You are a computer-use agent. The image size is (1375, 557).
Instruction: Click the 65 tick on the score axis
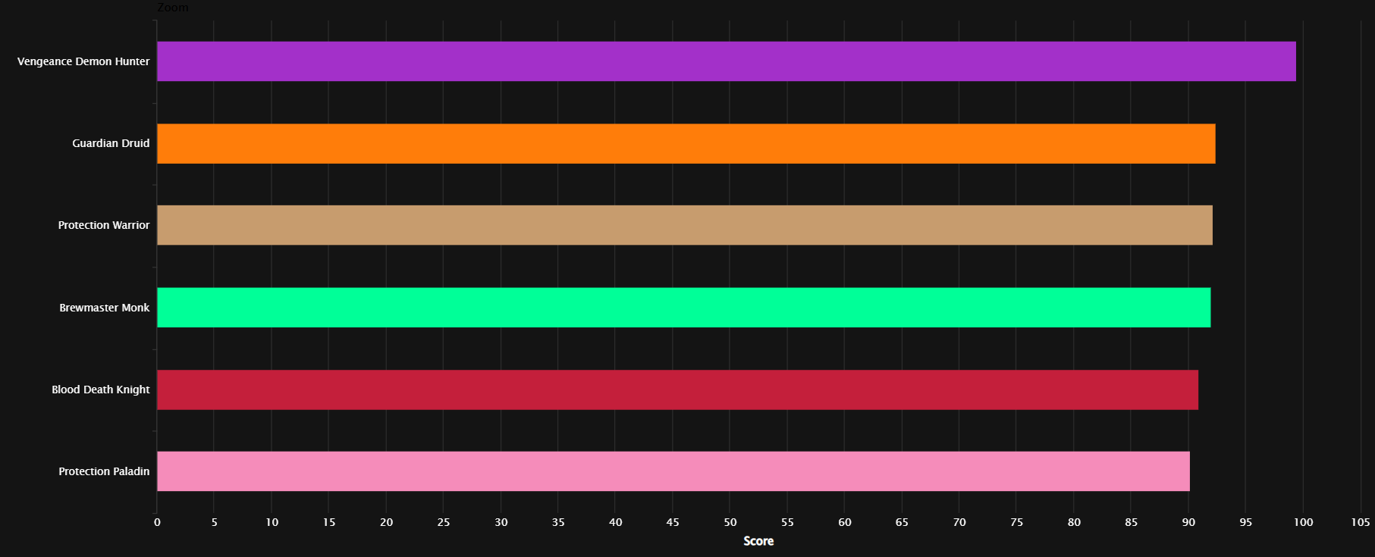pyautogui.click(x=902, y=522)
